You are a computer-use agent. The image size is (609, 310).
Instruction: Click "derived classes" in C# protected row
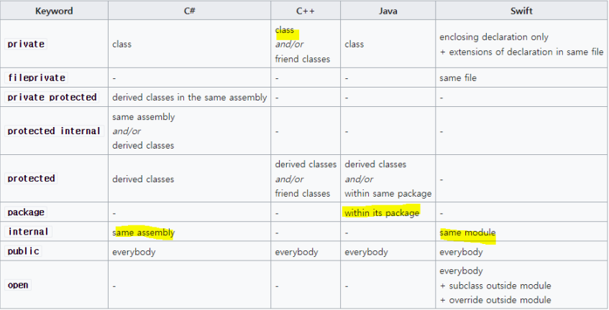pyautogui.click(x=143, y=179)
